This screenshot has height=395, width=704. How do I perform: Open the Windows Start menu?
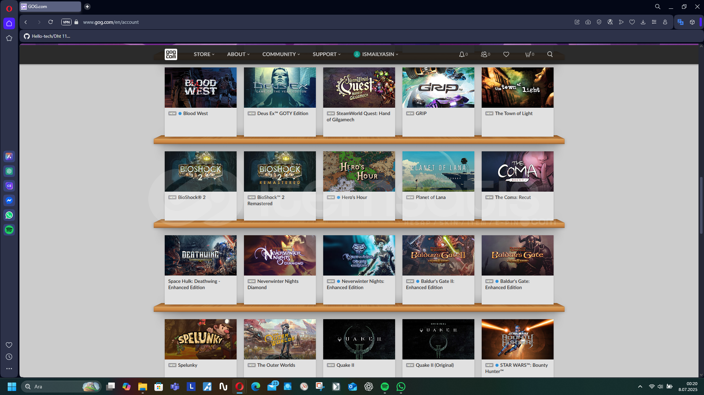[x=12, y=387]
